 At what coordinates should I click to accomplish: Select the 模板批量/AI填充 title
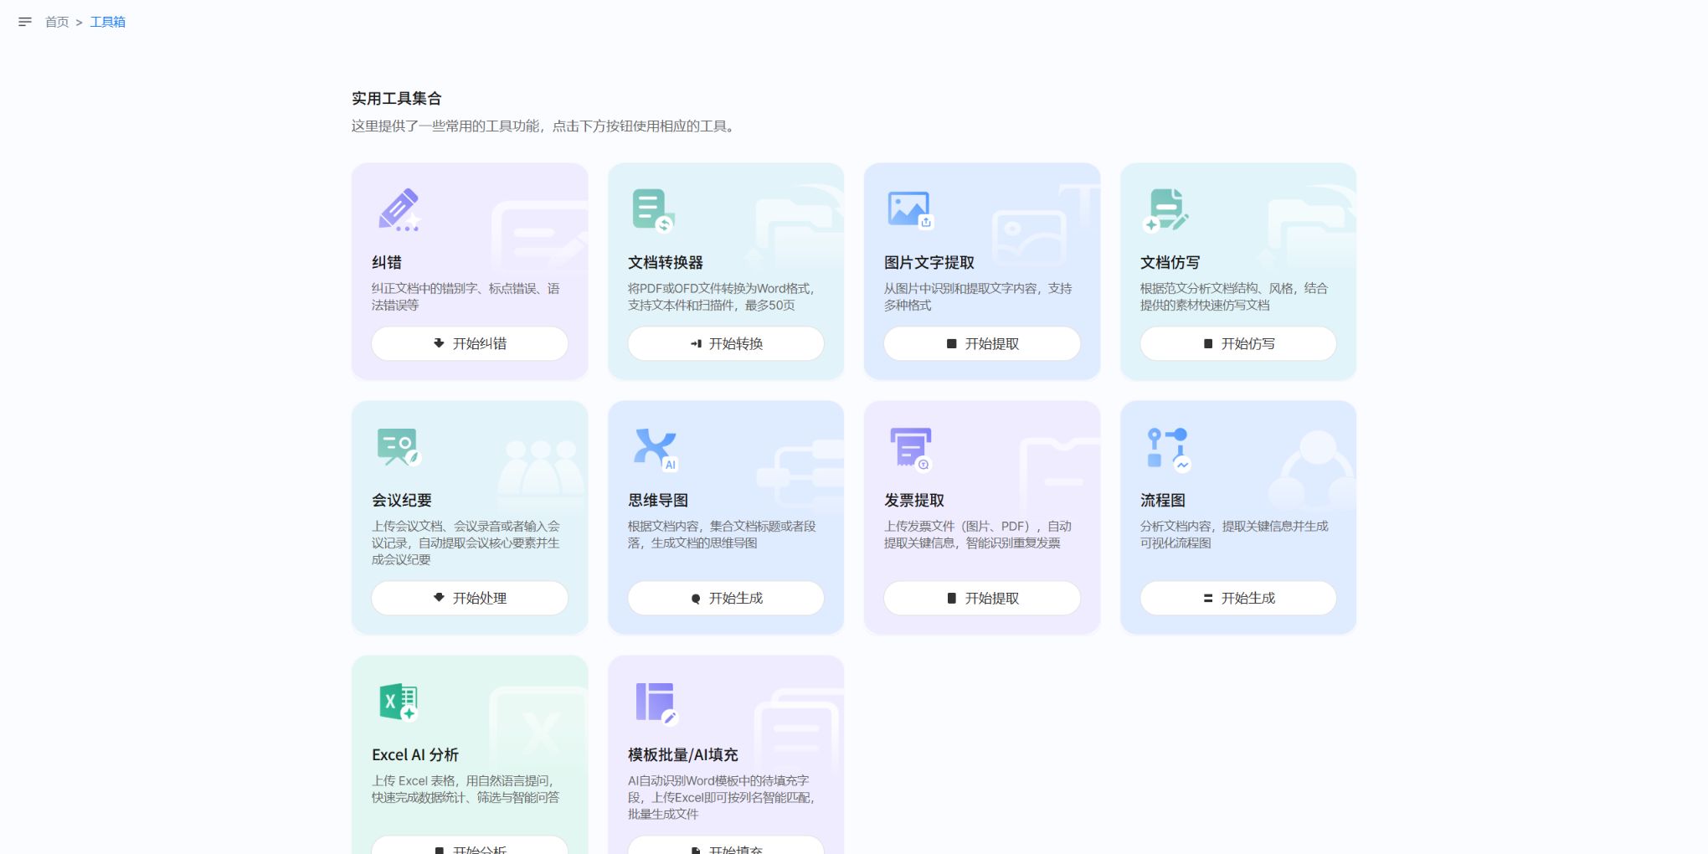[683, 754]
